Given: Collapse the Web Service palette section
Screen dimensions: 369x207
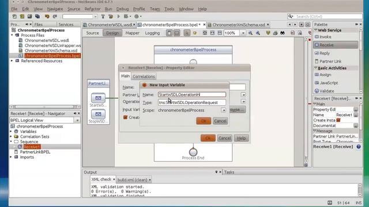Looking at the screenshot, I should pyautogui.click(x=316, y=30).
